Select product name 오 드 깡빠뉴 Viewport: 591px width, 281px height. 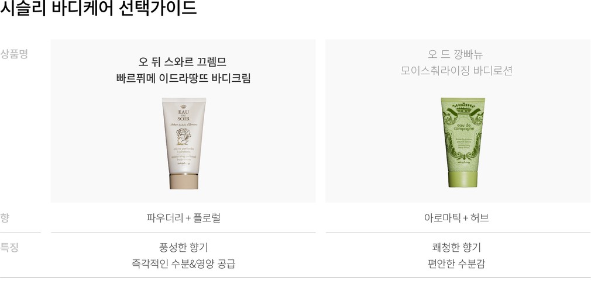click(x=456, y=54)
